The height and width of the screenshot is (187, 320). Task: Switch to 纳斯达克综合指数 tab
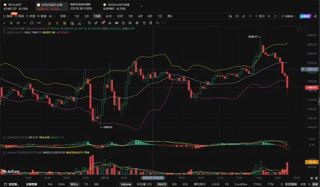point(81,7)
